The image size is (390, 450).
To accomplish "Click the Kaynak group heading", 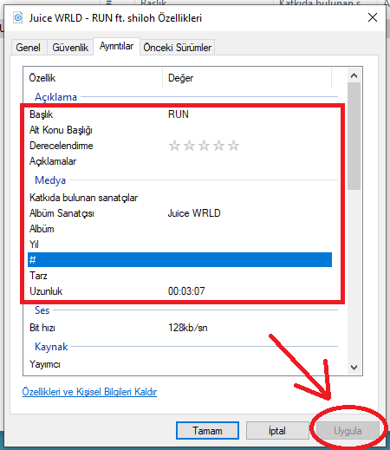I will (x=51, y=347).
